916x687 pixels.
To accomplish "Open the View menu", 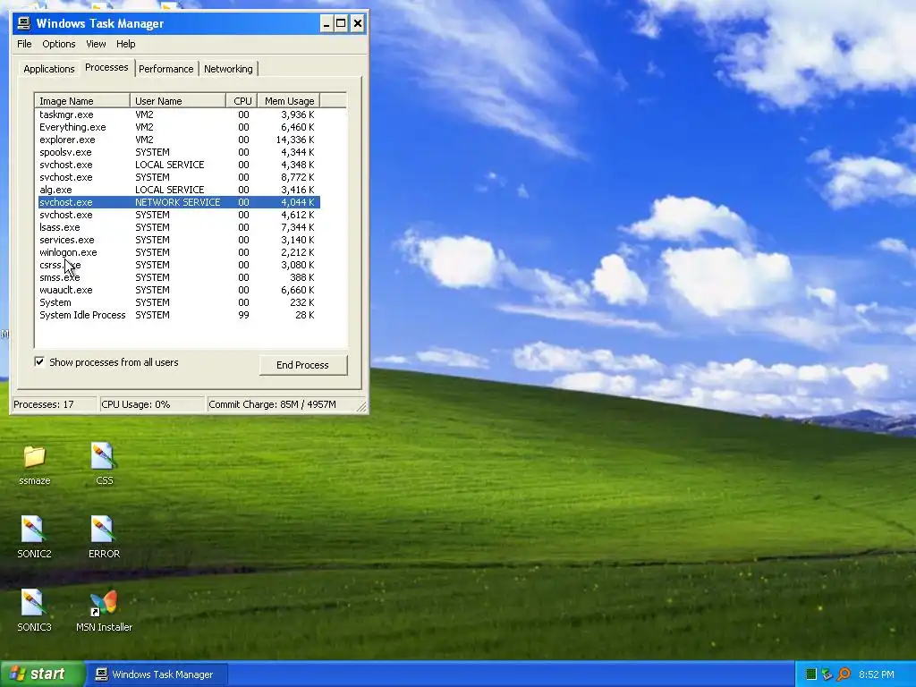I will coord(96,44).
